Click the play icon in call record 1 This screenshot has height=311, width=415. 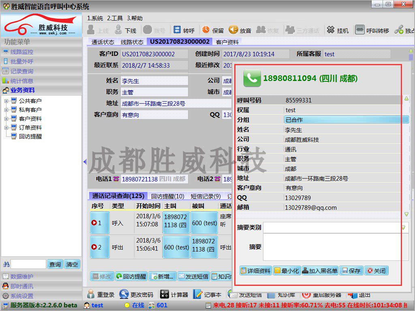(94, 223)
